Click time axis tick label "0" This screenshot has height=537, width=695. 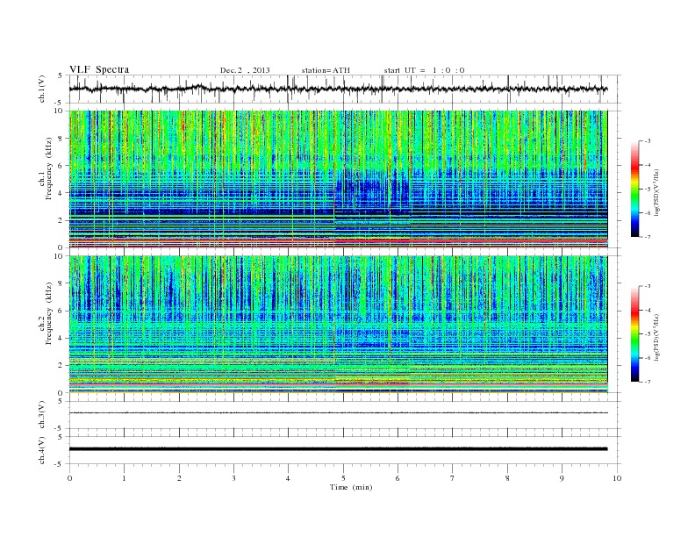point(69,478)
